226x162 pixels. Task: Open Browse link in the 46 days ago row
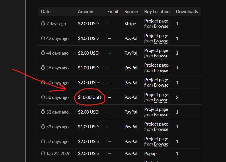coord(161,70)
